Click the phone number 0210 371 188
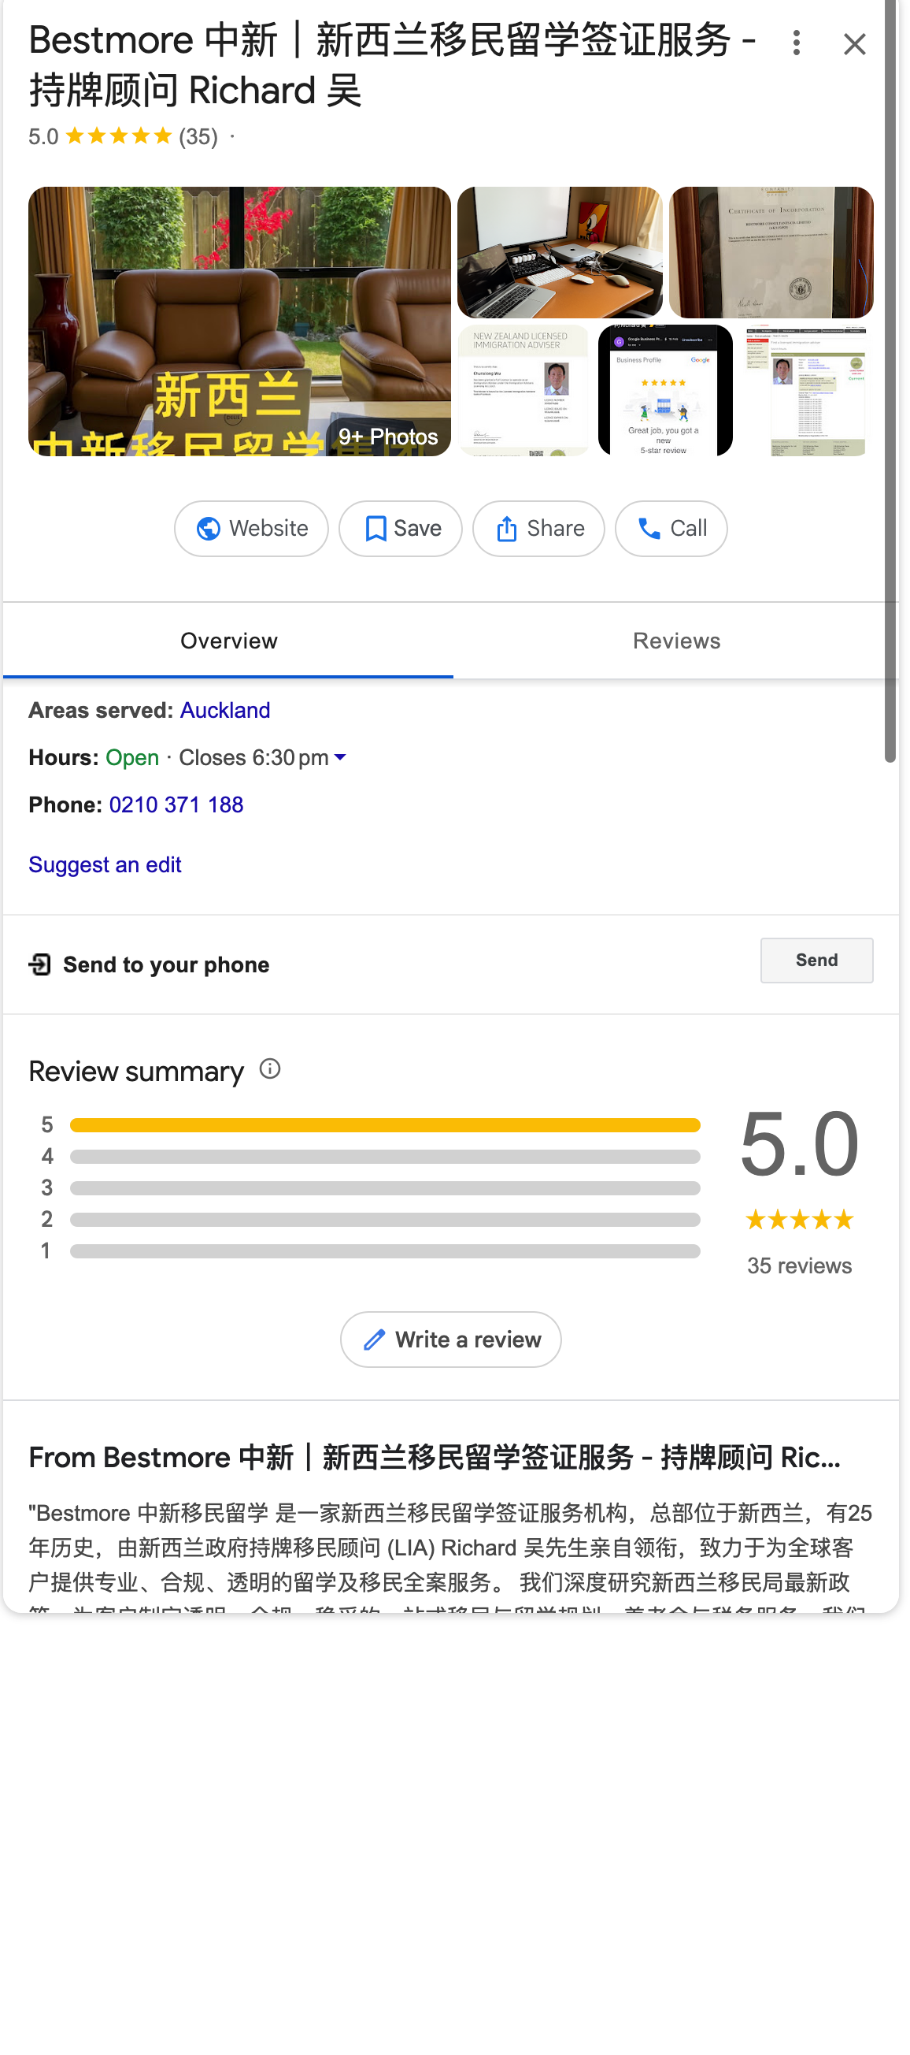The width and height of the screenshot is (910, 2055). [x=176, y=805]
